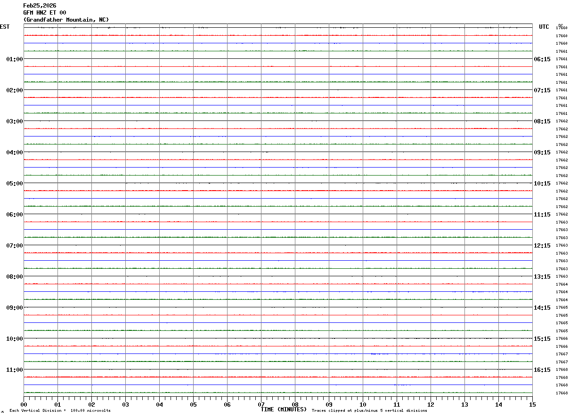Select the "09:00" EST row label
This screenshot has width=570, height=417.
coord(15,307)
